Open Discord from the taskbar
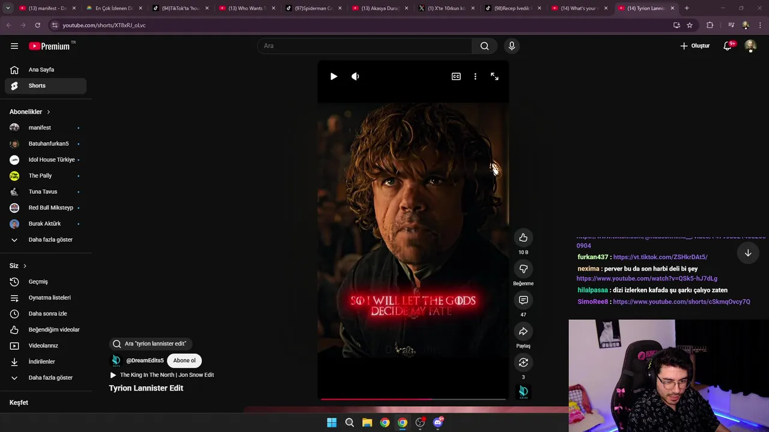This screenshot has height=432, width=769. point(438,422)
